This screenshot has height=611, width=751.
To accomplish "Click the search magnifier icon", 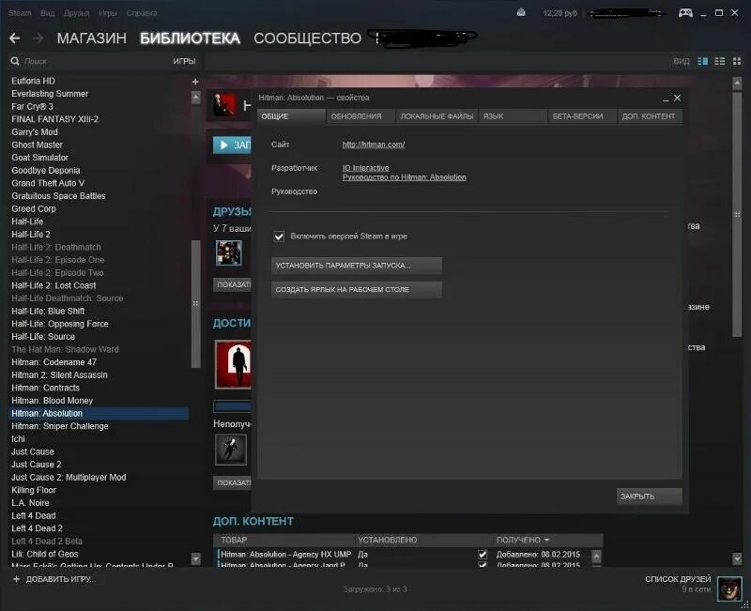I will click(15, 61).
